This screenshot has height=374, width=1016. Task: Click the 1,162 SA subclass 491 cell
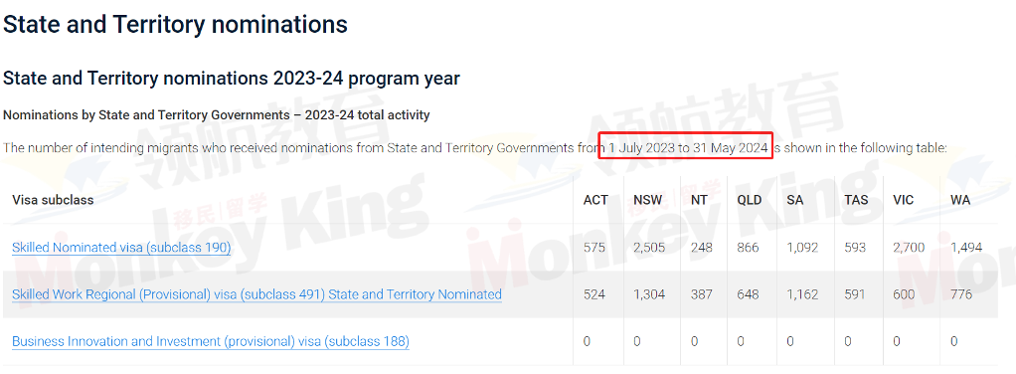coord(802,294)
